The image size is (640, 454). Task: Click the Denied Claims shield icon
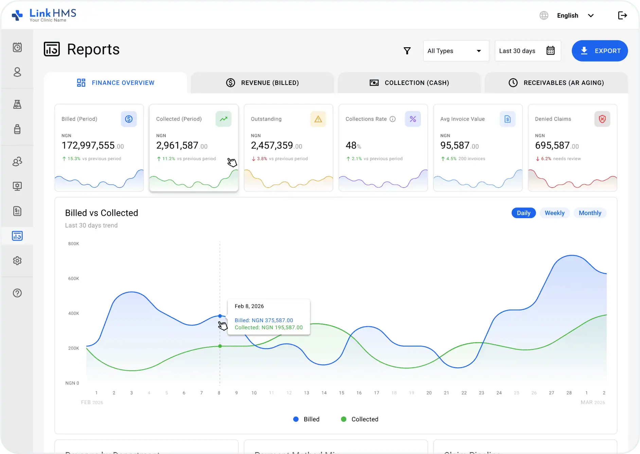602,119
